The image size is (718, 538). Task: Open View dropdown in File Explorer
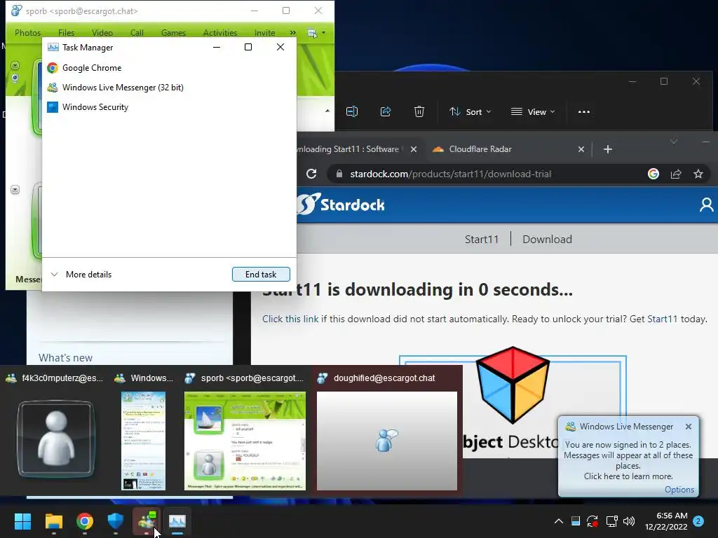click(533, 111)
